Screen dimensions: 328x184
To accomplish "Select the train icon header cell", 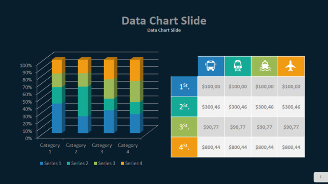I will point(238,66).
